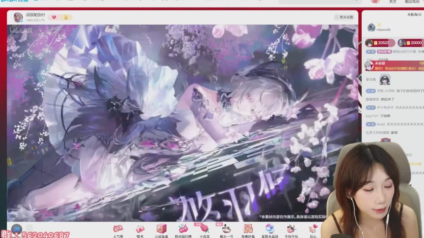Click the search box at top

pyautogui.click(x=320, y=2)
